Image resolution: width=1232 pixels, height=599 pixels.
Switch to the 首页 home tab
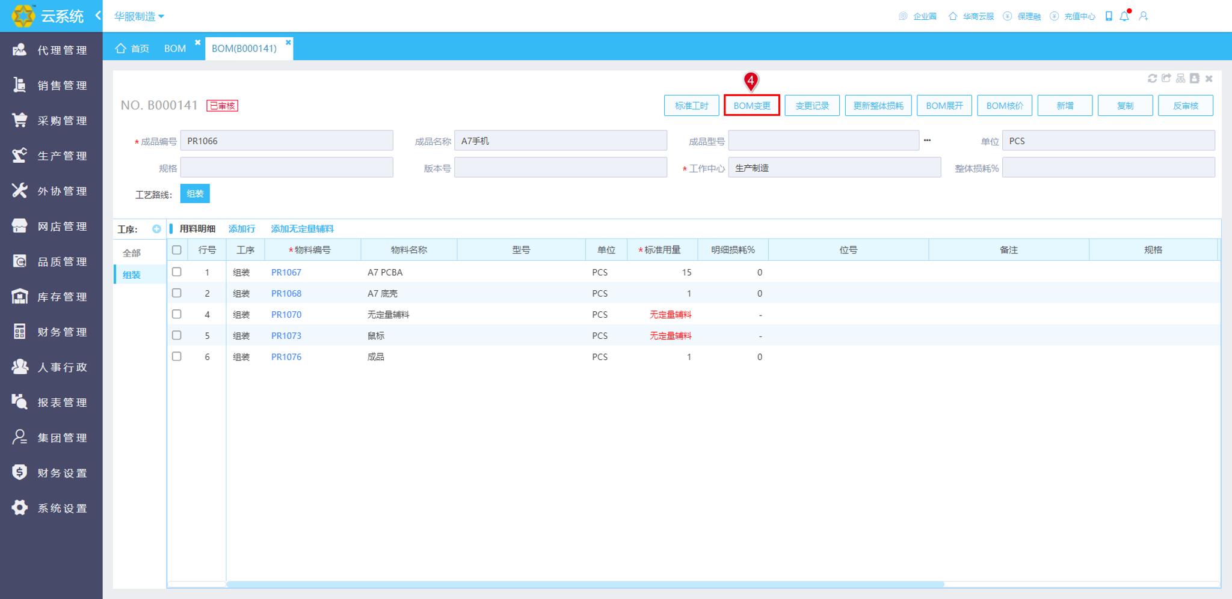[x=132, y=48]
